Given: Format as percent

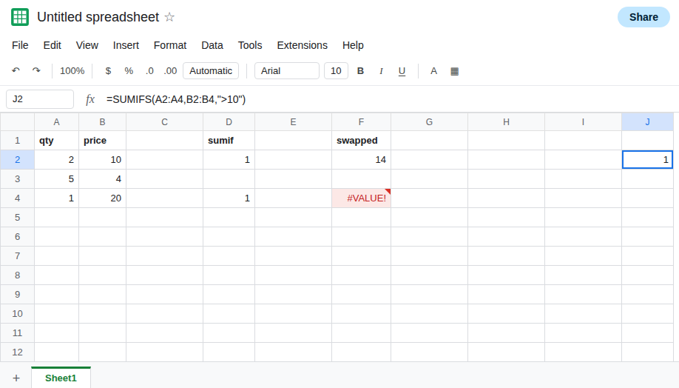Looking at the screenshot, I should tap(129, 70).
